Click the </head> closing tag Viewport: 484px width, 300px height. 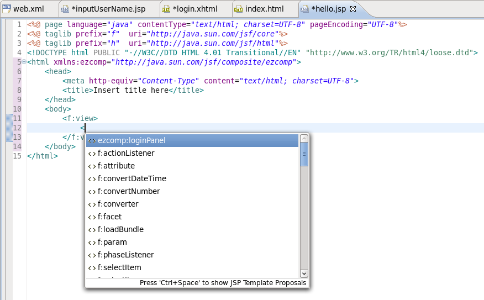[x=60, y=99]
